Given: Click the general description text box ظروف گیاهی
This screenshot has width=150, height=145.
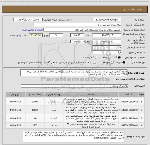Looking at the screenshot, I should coord(74,73).
